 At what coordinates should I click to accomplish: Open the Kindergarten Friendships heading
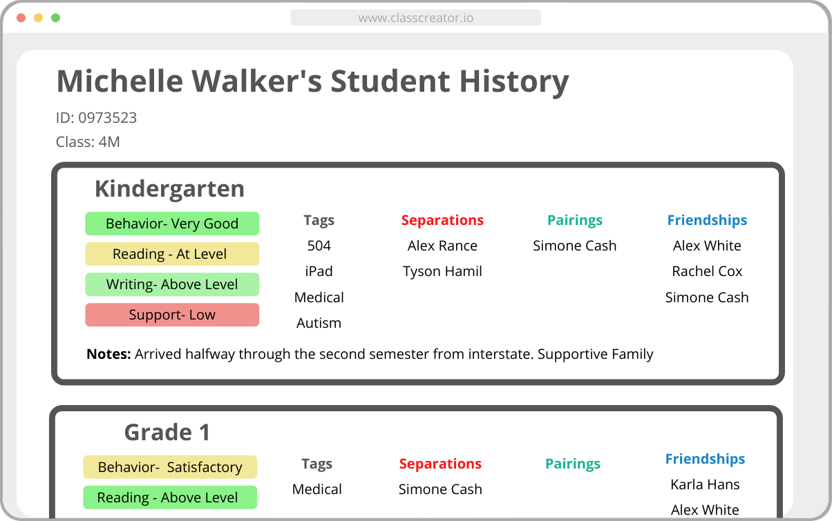click(x=707, y=220)
